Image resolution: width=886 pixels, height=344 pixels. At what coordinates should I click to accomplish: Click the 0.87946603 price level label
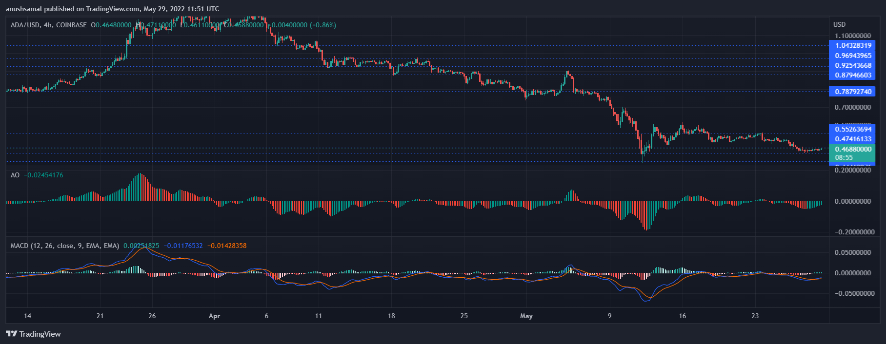click(x=852, y=75)
